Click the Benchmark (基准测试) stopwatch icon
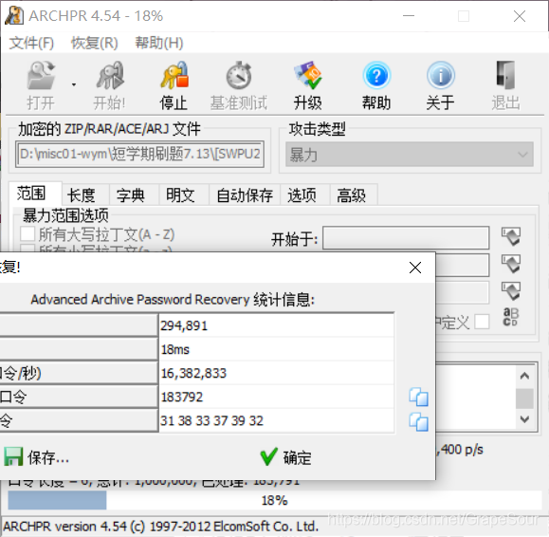This screenshot has width=549, height=537. pyautogui.click(x=239, y=75)
